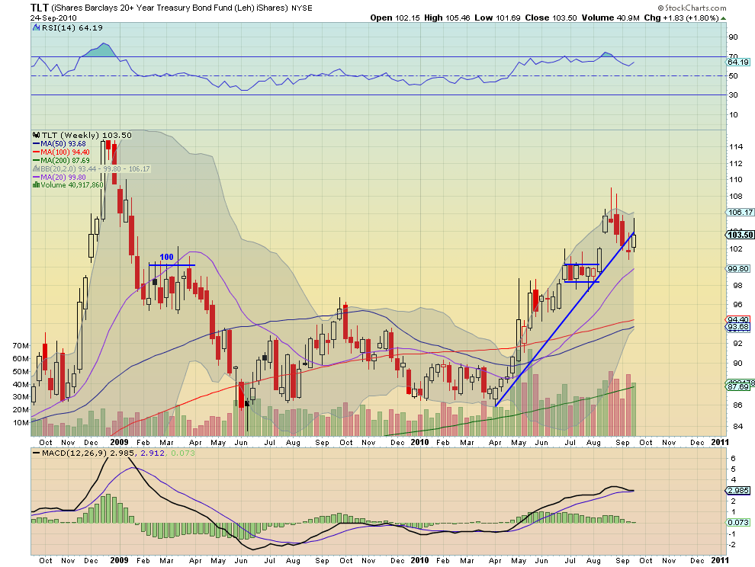Click the MA(200) 87.69 legend entry

(x=65, y=160)
